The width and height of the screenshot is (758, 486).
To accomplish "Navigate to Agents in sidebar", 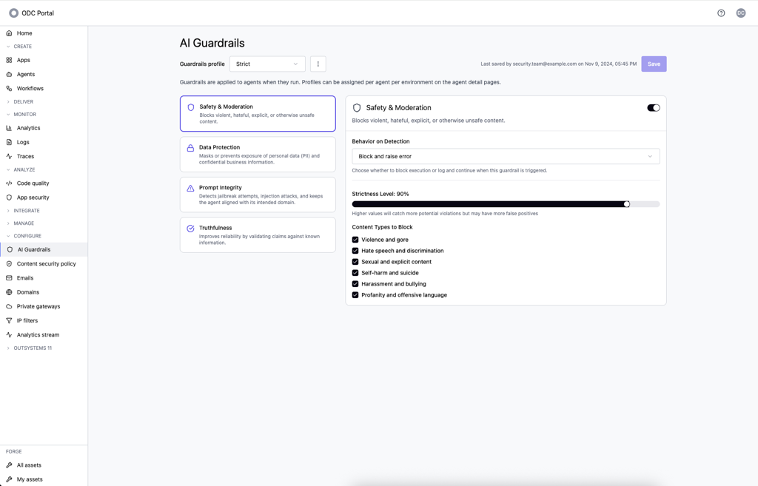I will (x=44, y=75).
